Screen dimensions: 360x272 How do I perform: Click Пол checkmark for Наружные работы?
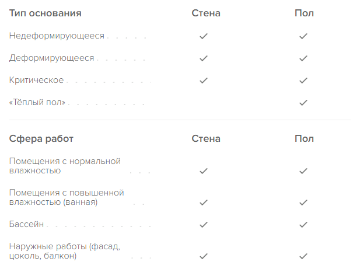pos(303,256)
